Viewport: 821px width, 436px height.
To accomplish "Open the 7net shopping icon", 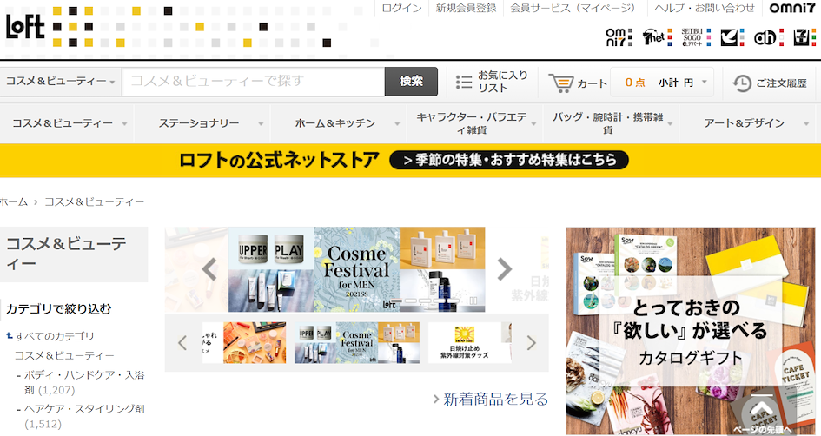I will point(657,37).
